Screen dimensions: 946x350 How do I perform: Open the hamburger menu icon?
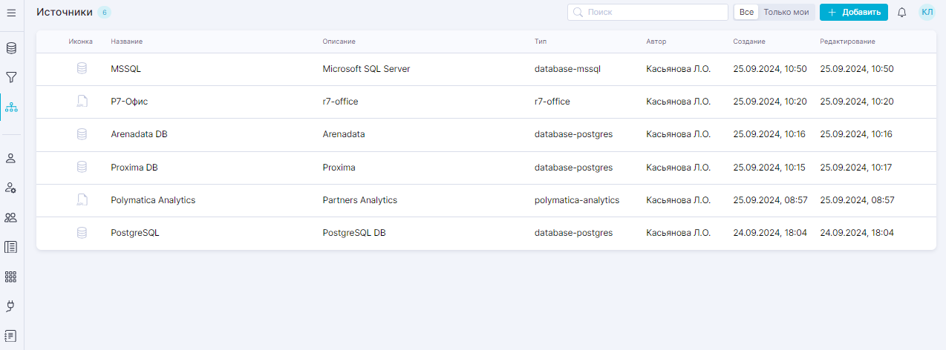click(11, 13)
